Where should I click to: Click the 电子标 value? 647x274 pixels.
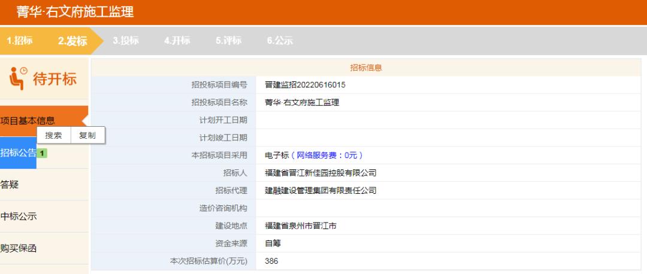coord(277,156)
